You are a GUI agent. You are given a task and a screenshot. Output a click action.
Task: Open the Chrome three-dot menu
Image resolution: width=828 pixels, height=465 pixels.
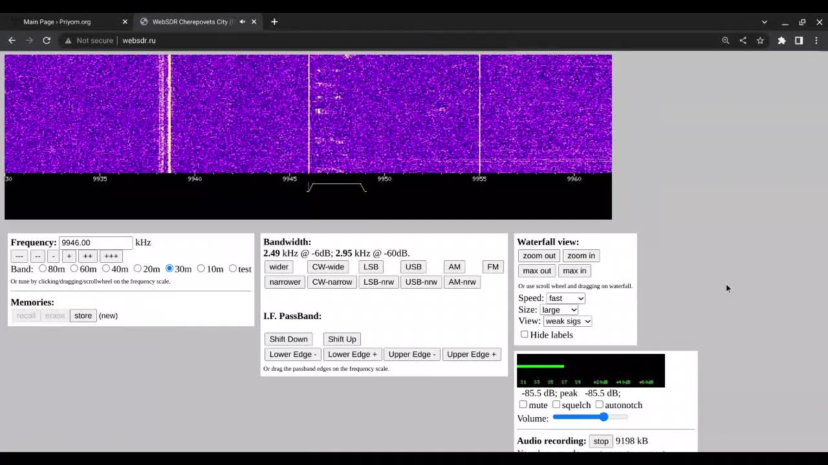[816, 41]
